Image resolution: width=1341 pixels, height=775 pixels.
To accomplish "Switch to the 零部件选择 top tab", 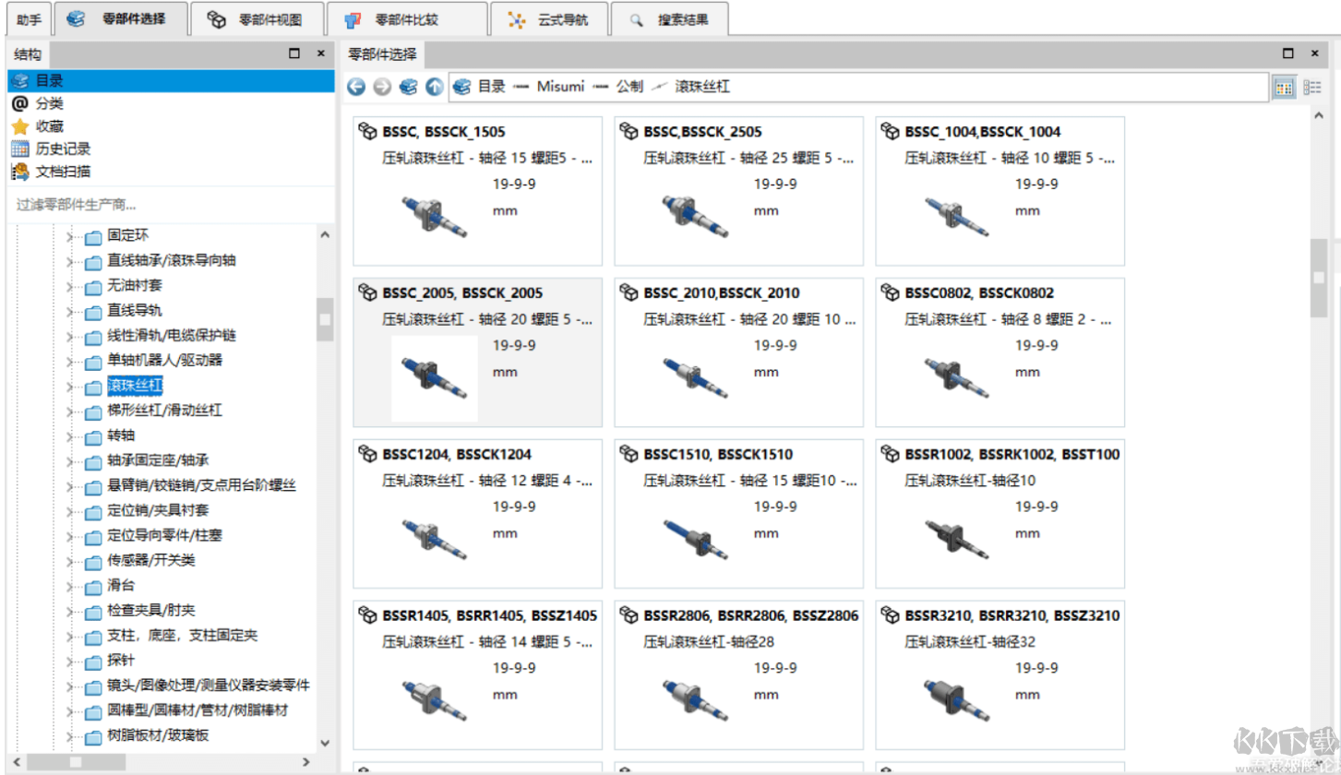I will tap(121, 18).
